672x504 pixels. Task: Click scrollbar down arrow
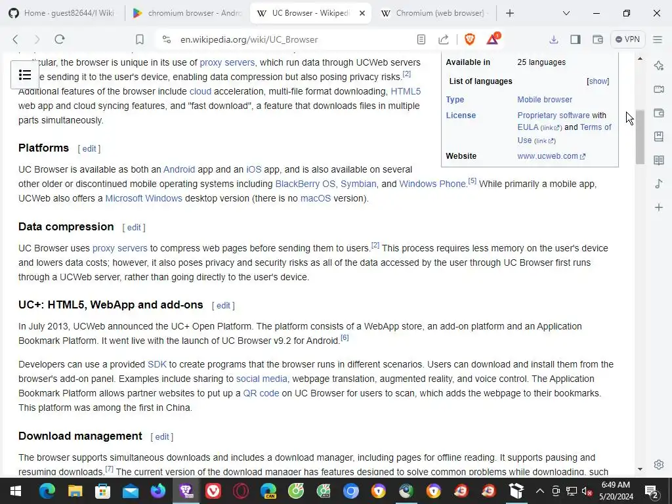point(640,469)
